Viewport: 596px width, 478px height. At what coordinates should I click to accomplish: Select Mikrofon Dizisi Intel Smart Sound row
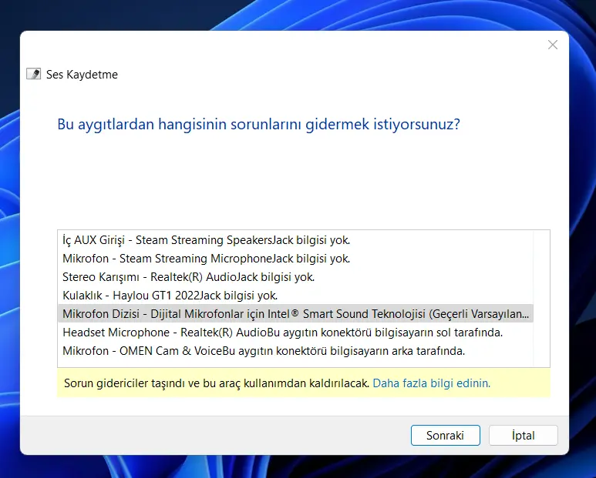click(x=296, y=314)
